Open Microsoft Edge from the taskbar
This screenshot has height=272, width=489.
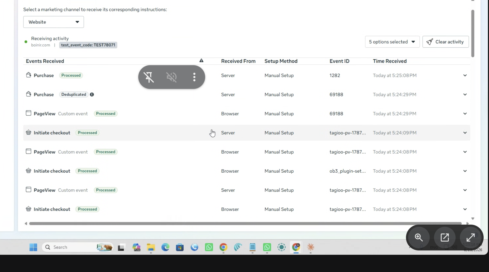pos(165,247)
